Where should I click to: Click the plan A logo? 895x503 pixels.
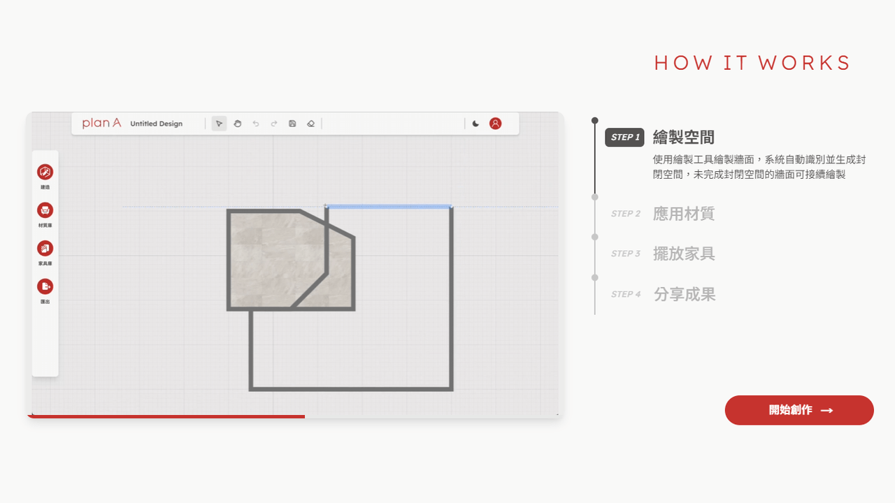click(x=101, y=122)
